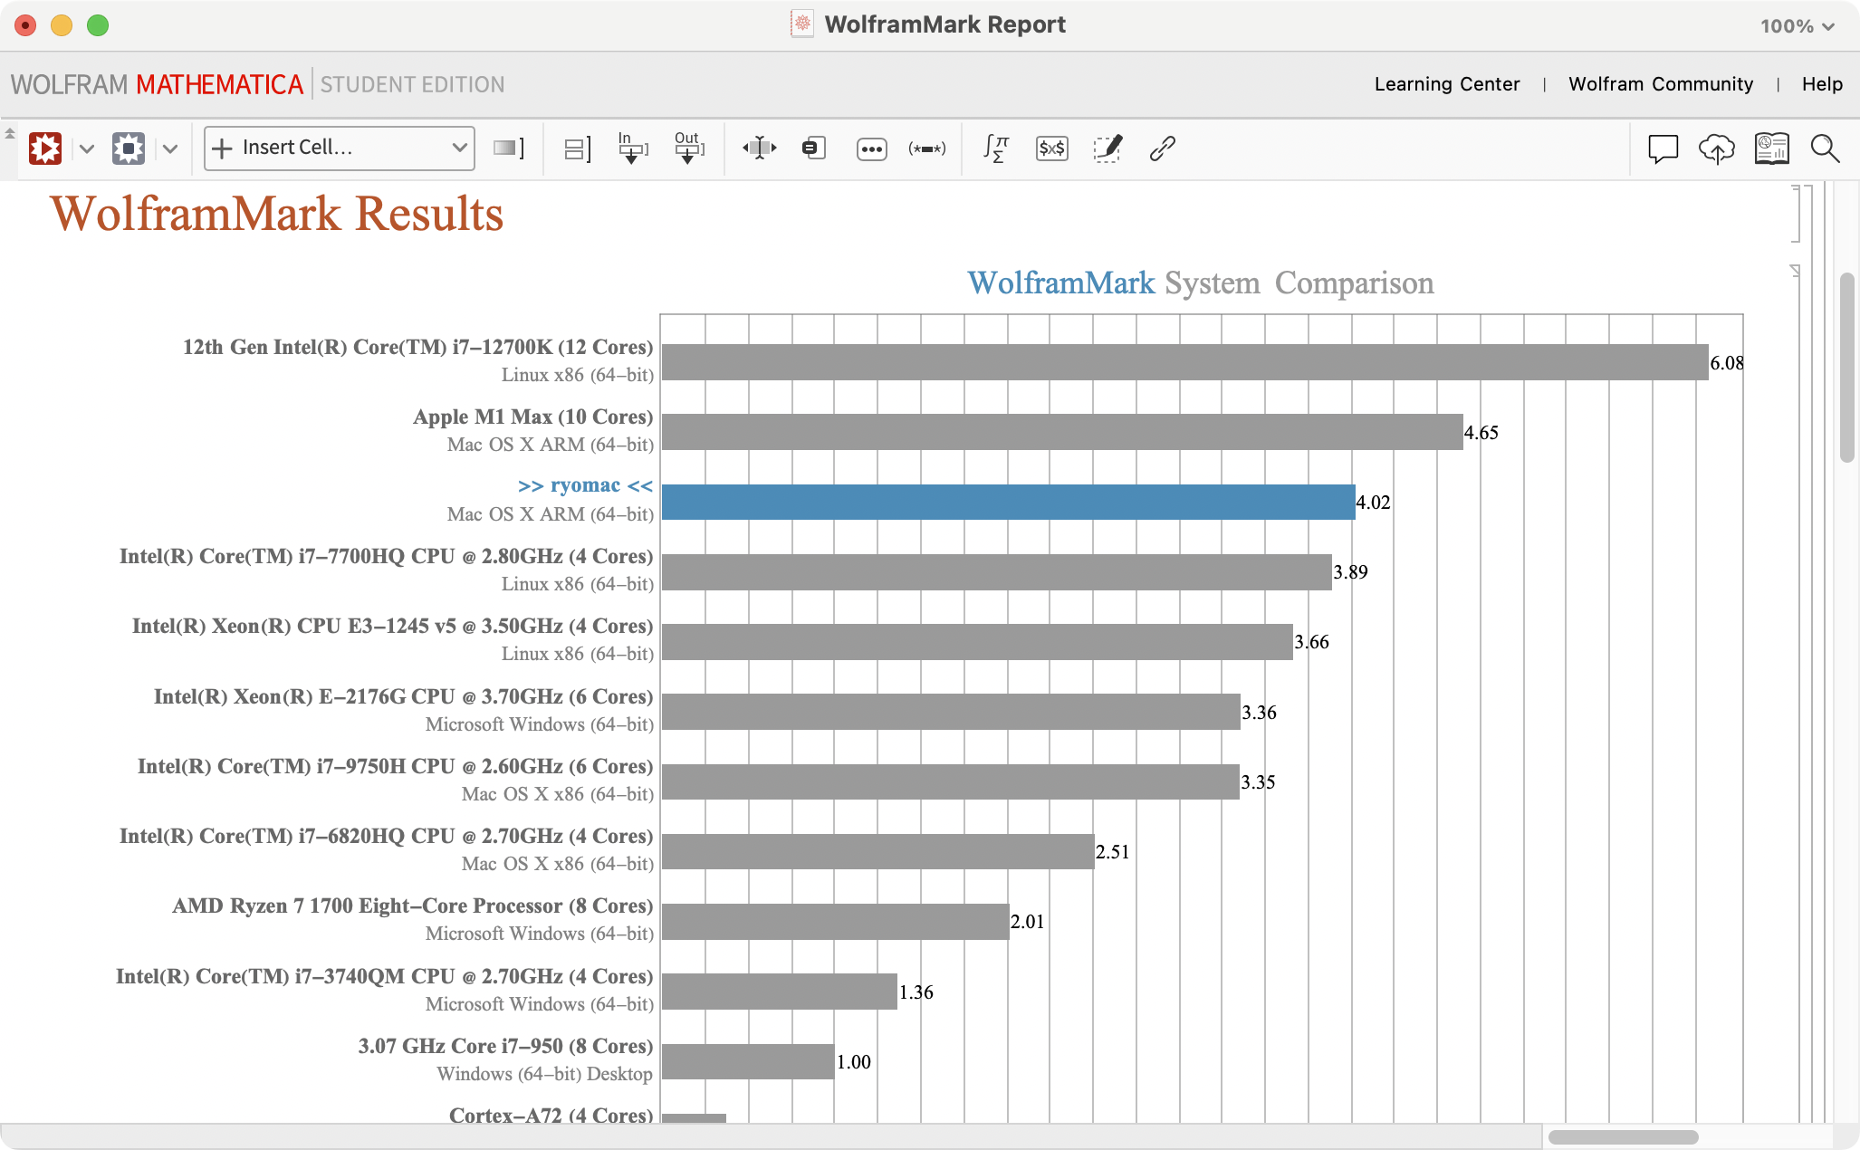1860x1150 pixels.
Task: Click the i7-9750H CPU @ 2.60GHz label
Action: tap(395, 767)
